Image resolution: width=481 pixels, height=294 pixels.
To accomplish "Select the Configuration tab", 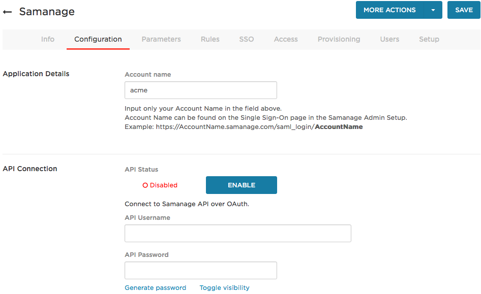I will coord(98,39).
